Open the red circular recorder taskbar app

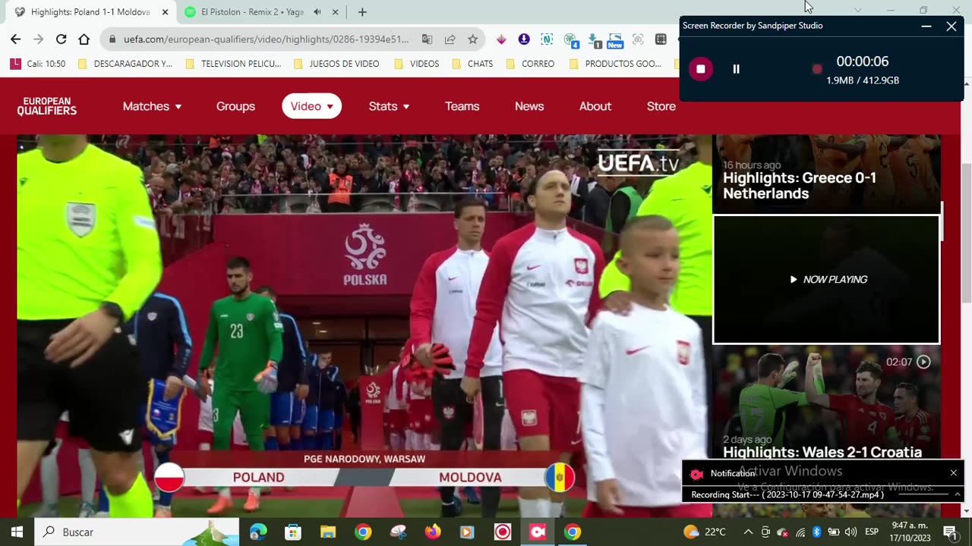pyautogui.click(x=503, y=532)
